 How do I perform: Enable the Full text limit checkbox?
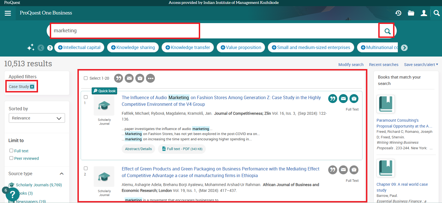coord(11,151)
